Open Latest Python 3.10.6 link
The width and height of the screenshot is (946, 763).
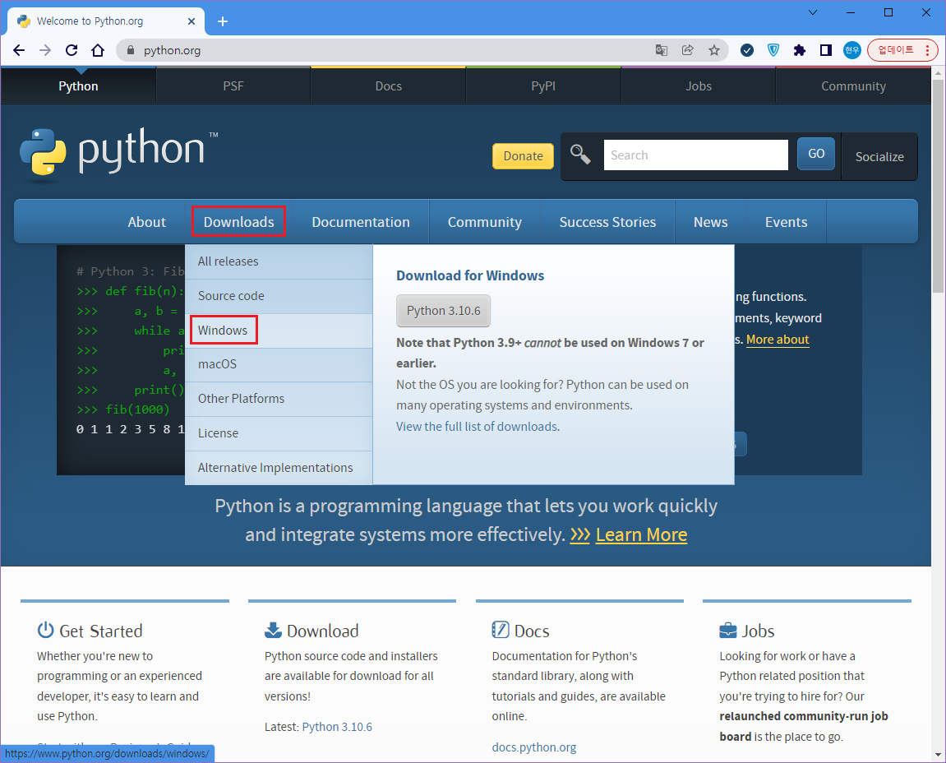pos(337,727)
